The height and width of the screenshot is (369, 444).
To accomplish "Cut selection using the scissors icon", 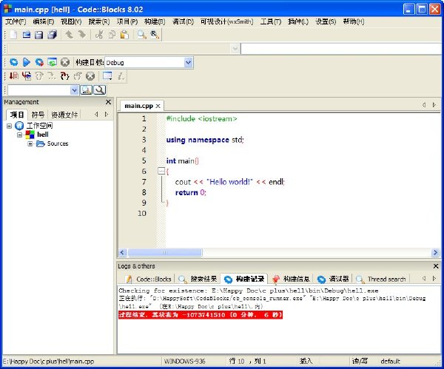I will pyautogui.click(x=99, y=35).
